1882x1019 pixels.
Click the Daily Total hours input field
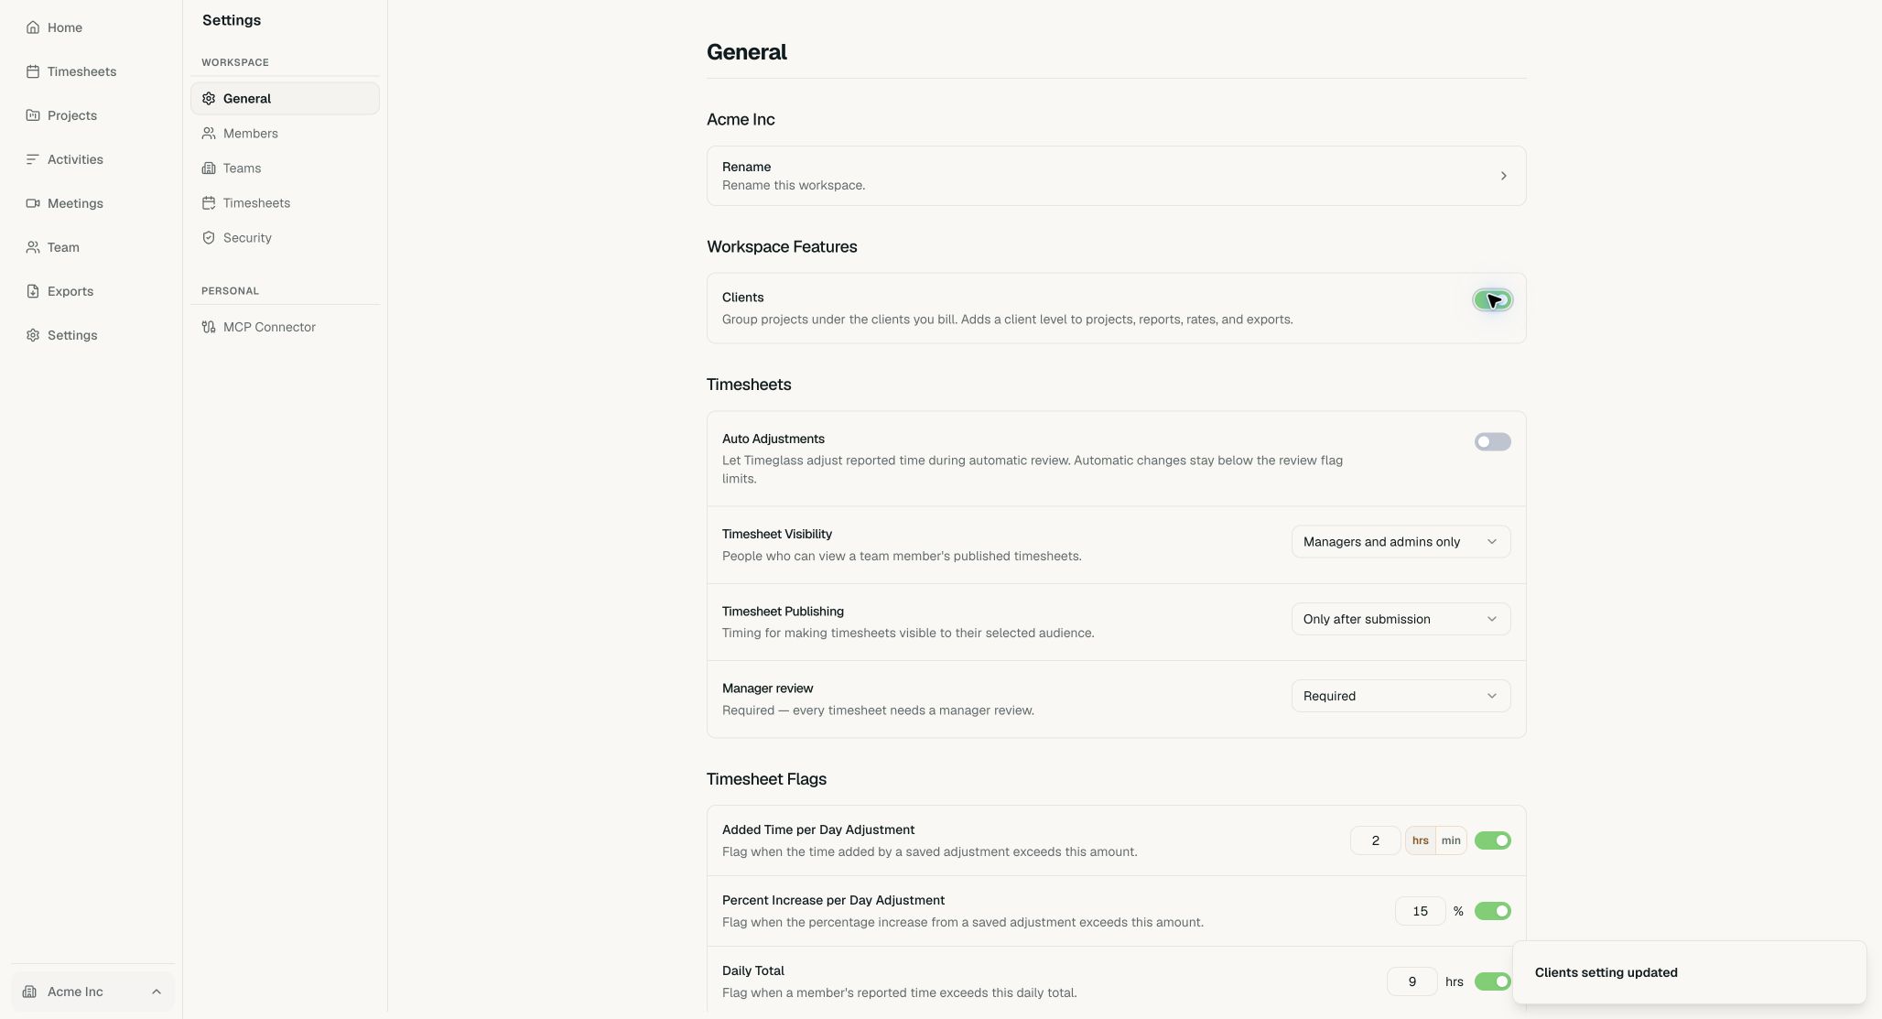[x=1411, y=981]
